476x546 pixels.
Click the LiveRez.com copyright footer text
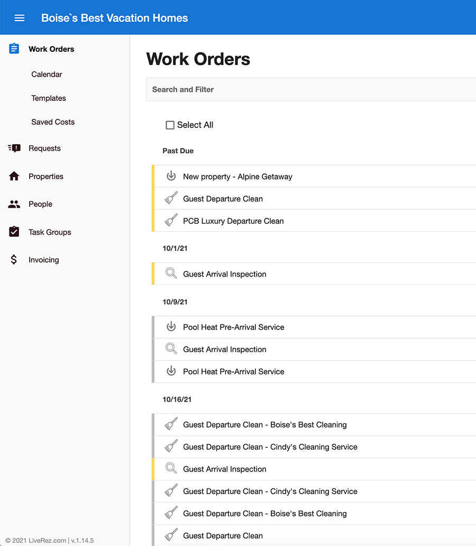50,540
